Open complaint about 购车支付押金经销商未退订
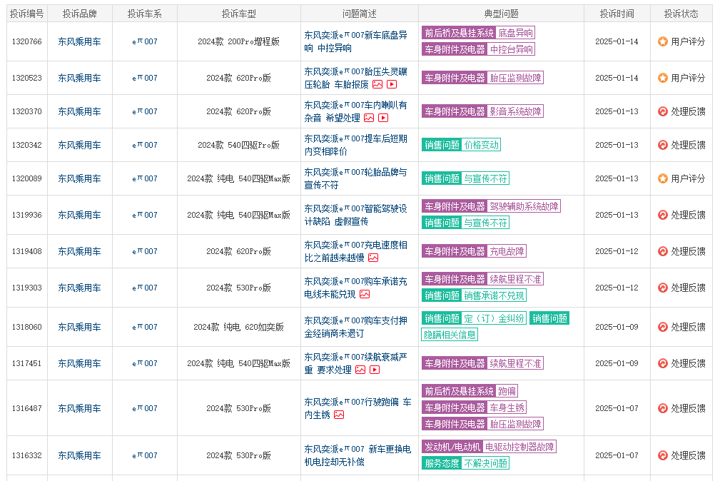The width and height of the screenshot is (715, 481). coord(355,327)
